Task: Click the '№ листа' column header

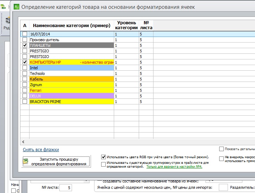Action: pyautogui.click(x=146, y=26)
